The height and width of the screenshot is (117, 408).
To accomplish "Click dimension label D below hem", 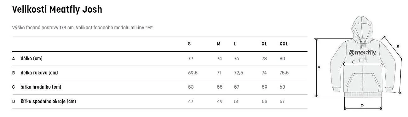I will click(362, 106).
